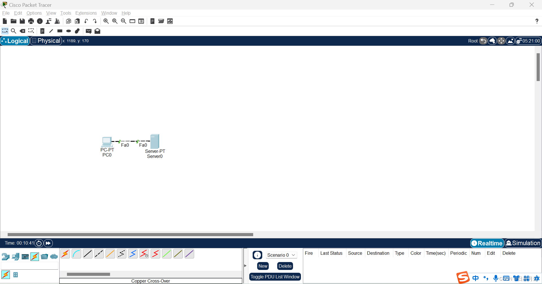Choose the Copper Straight-Through cable
542x284 pixels.
coord(88,254)
